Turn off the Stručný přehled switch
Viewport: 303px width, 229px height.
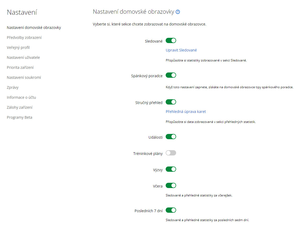[x=171, y=102]
